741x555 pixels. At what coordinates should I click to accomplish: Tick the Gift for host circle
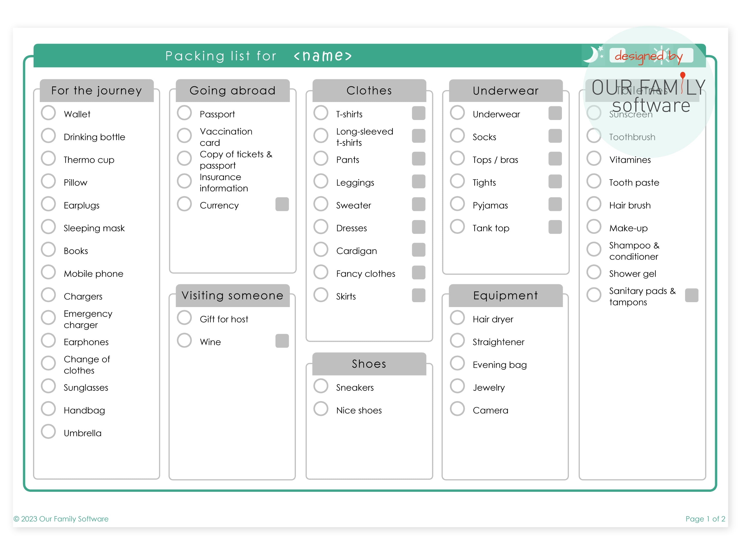point(184,318)
